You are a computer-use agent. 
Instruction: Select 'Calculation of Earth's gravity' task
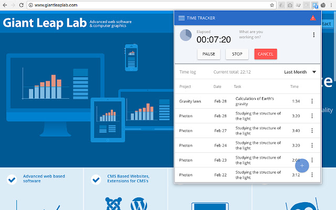point(255,101)
